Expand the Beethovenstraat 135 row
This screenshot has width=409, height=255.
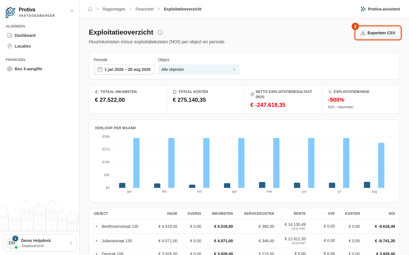click(97, 226)
